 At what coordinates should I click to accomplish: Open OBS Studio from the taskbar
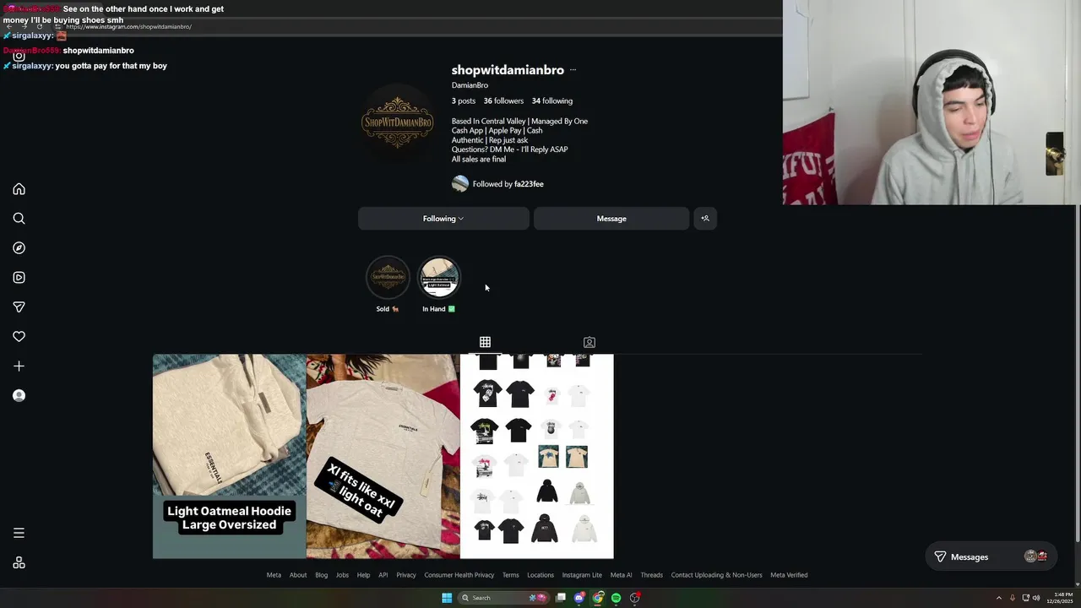(635, 598)
